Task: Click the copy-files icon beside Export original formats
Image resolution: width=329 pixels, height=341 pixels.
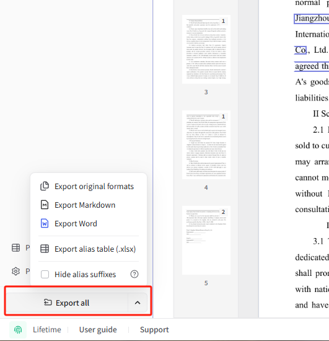Action: coord(45,186)
